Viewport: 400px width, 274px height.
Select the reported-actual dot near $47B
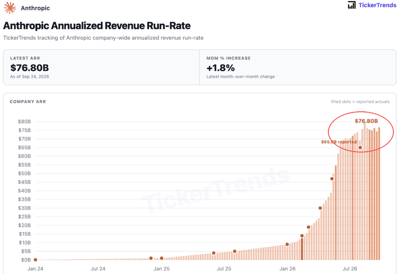coord(332,179)
